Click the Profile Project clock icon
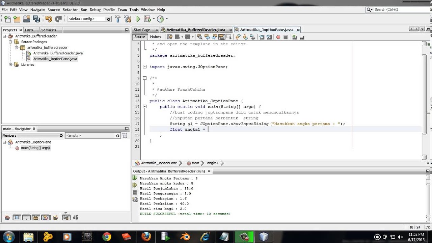 pos(160,19)
